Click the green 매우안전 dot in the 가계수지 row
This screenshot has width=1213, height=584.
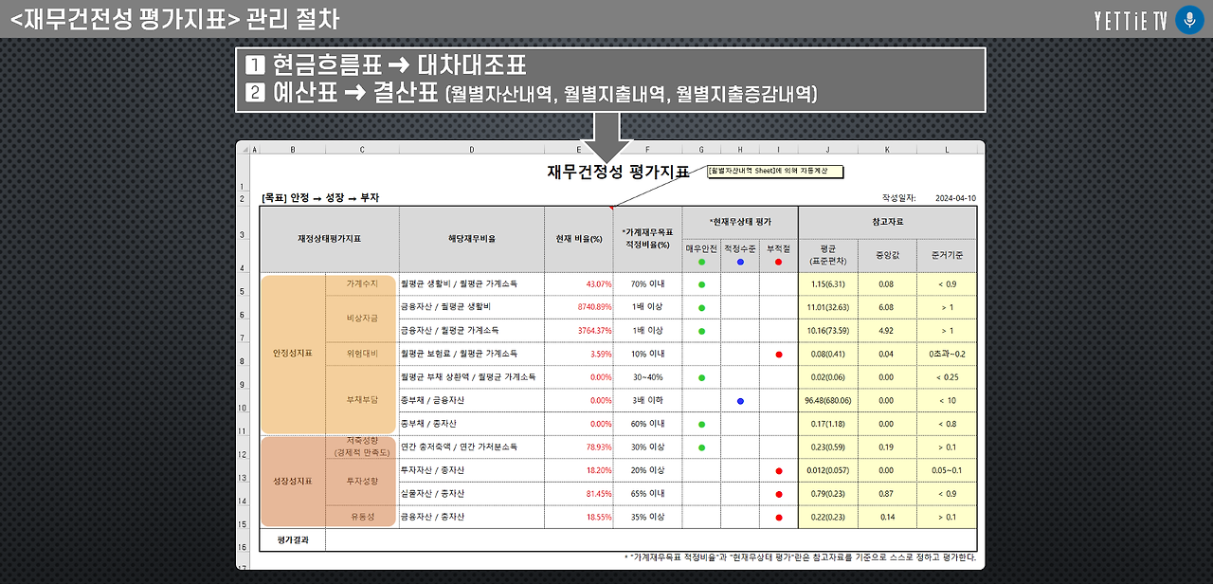pos(700,283)
